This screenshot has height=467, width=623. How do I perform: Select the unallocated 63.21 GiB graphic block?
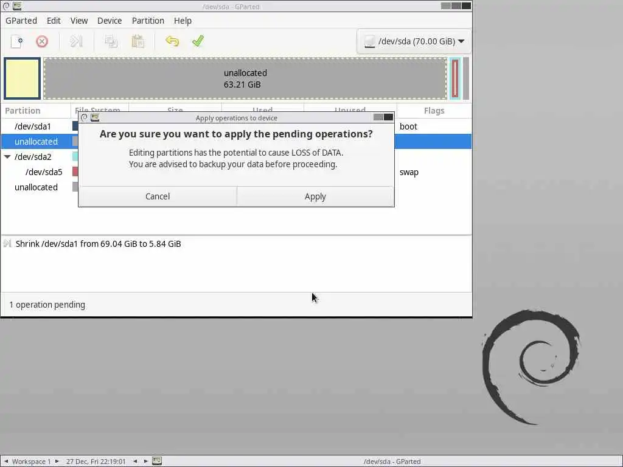[x=245, y=78]
